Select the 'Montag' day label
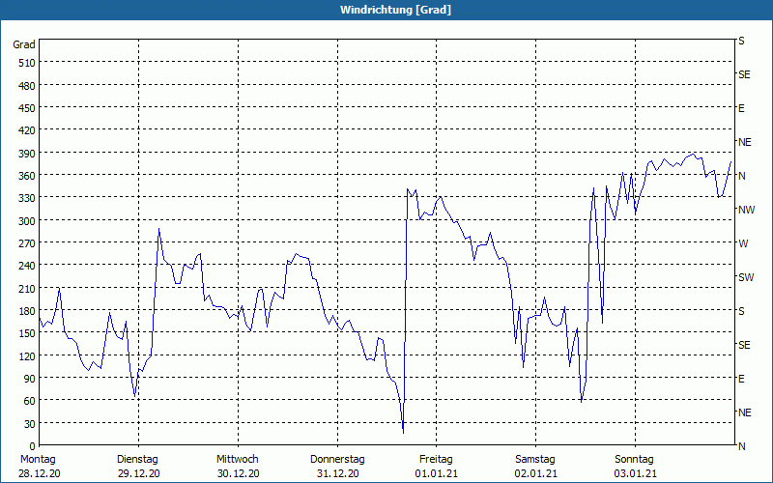The image size is (773, 483). pyautogui.click(x=38, y=460)
